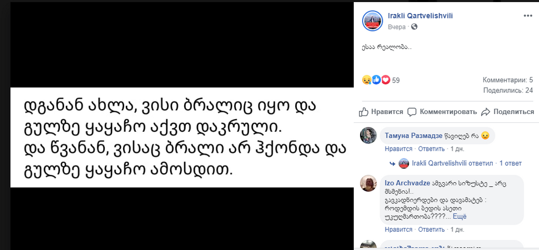Open the Комментарии: 5 count
The width and height of the screenshot is (539, 250).
(508, 80)
